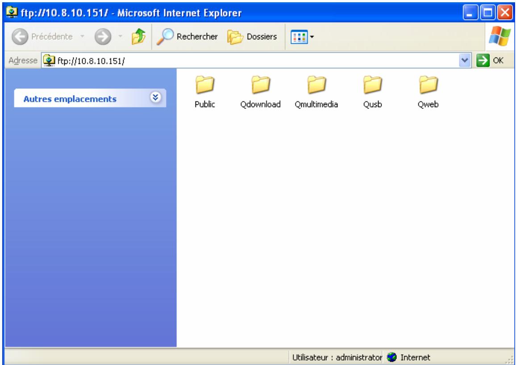The image size is (516, 365).
Task: Close the Internet Explorer FTP window
Action: pos(504,13)
